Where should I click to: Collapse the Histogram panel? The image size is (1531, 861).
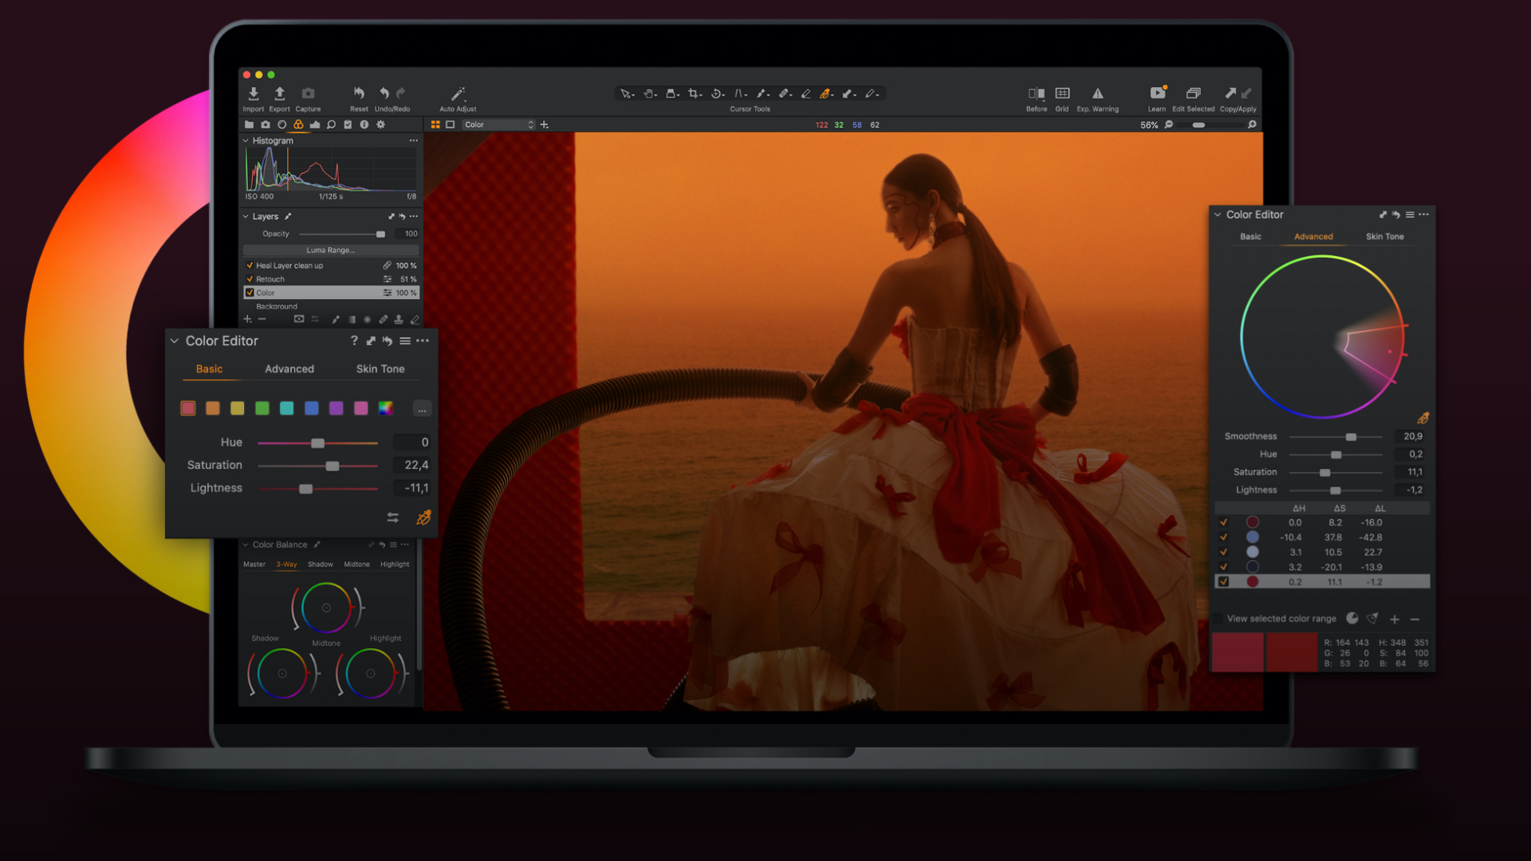pos(246,140)
